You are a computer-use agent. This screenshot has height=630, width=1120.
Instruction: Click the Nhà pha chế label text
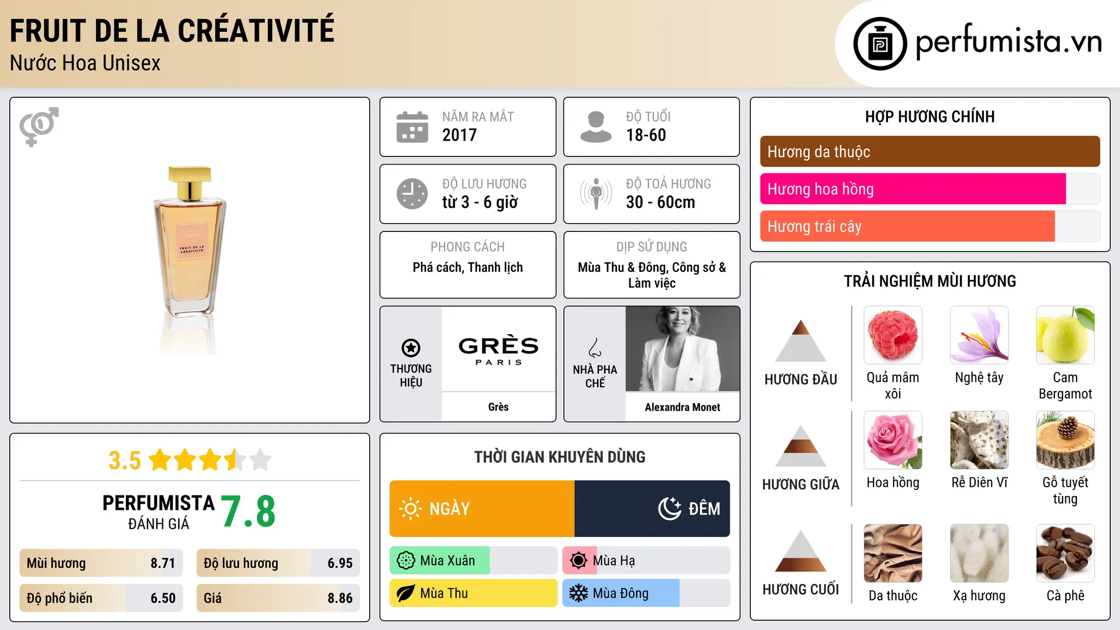click(x=595, y=376)
